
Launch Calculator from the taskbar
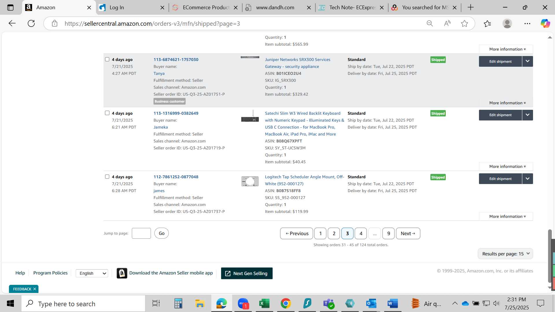[x=178, y=304]
